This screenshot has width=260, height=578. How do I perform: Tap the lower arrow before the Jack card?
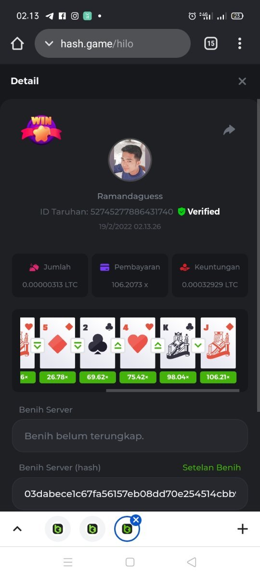(x=198, y=345)
